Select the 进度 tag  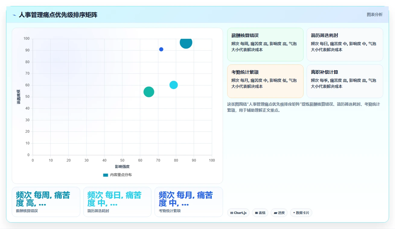click(279, 213)
